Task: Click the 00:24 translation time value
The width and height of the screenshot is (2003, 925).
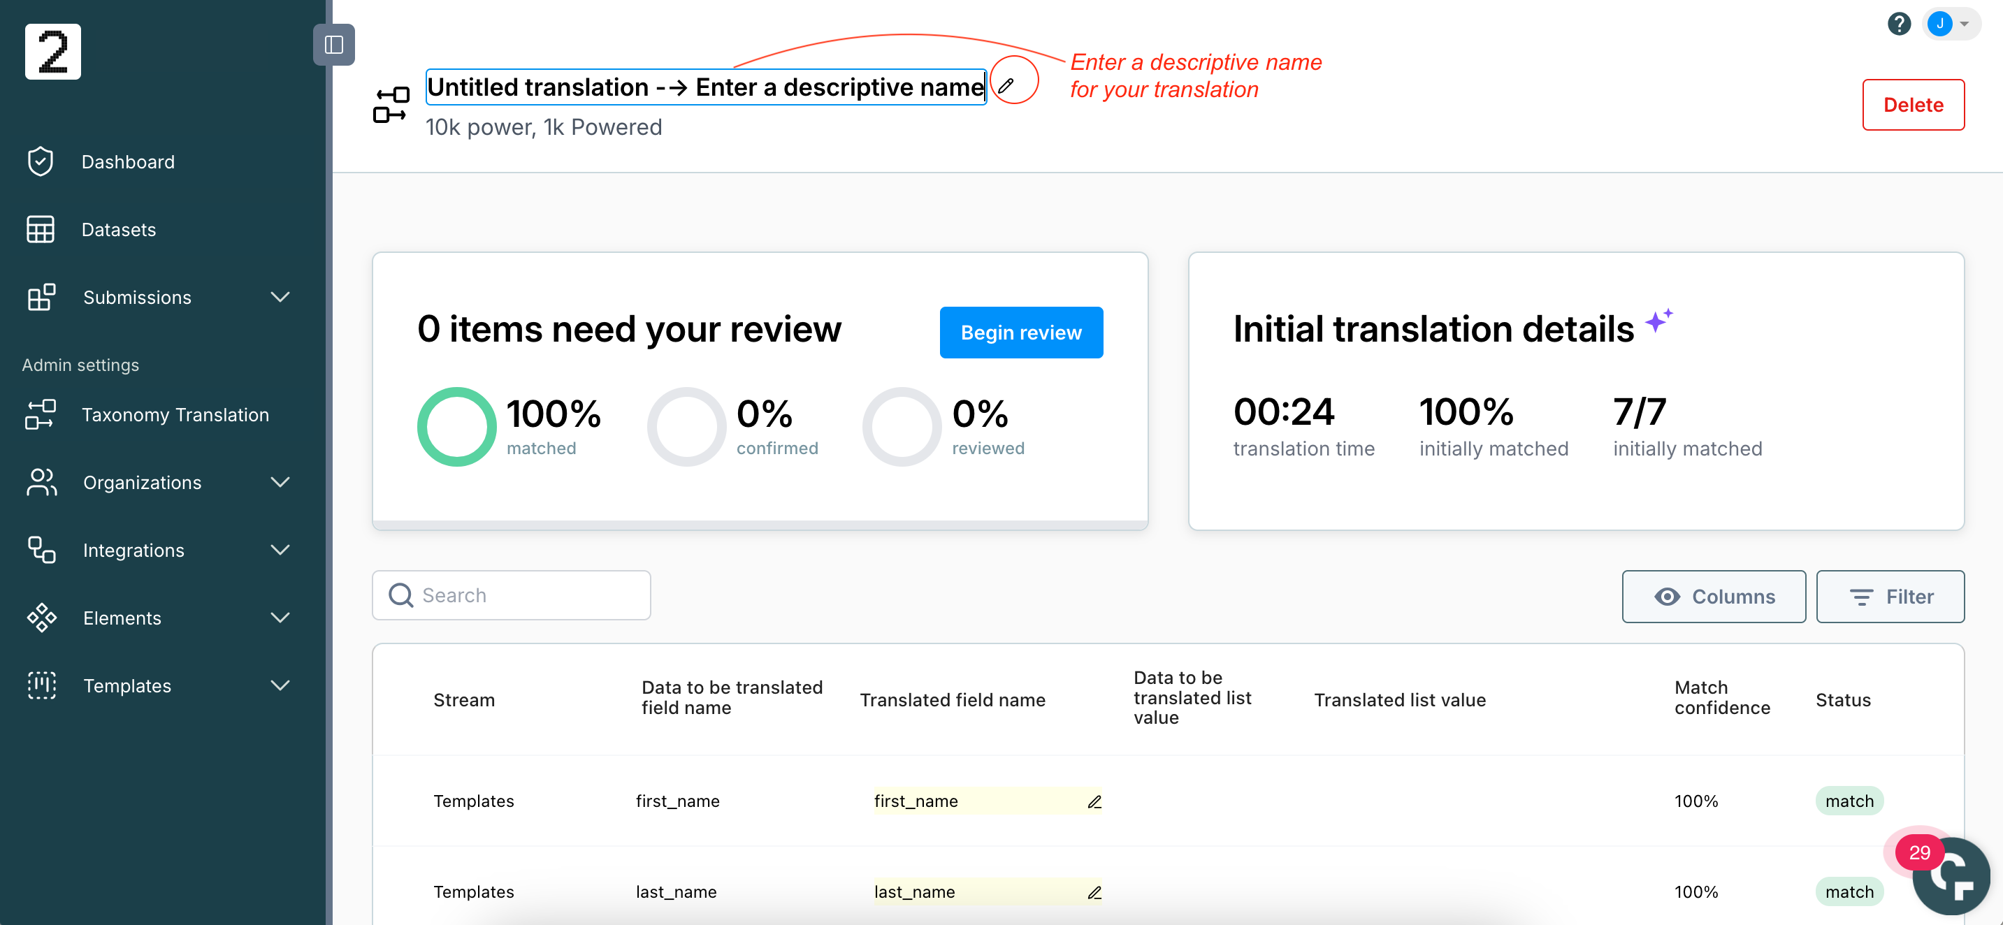Action: [x=1284, y=411]
